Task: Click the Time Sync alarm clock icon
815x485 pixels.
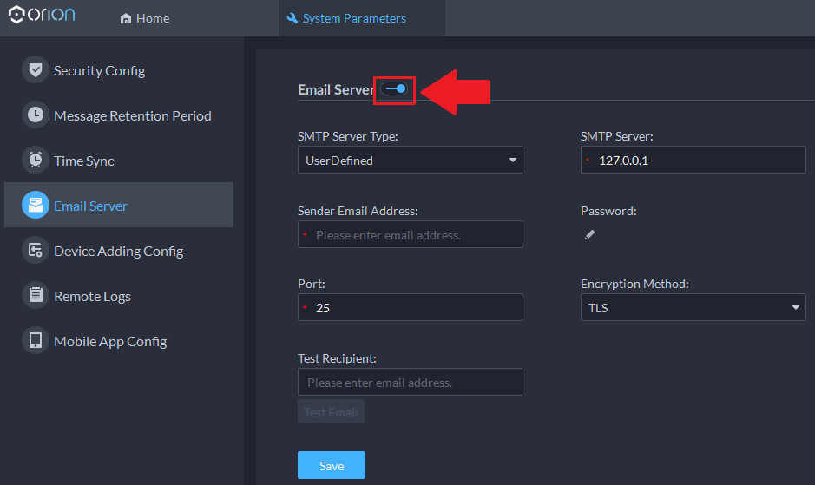Action: [35, 161]
